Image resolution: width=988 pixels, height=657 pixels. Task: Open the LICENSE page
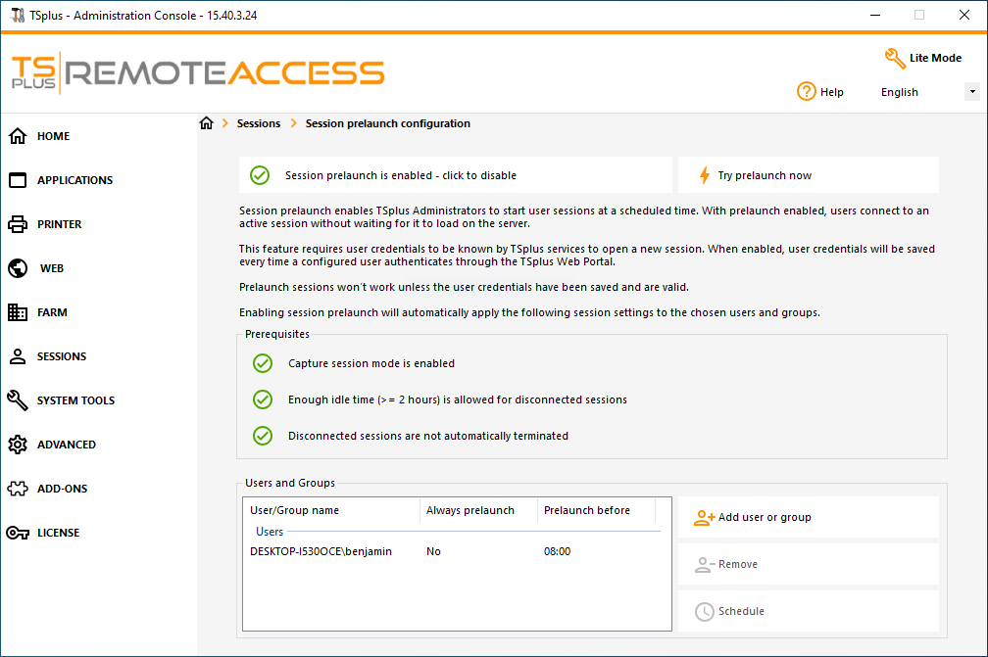pyautogui.click(x=54, y=533)
